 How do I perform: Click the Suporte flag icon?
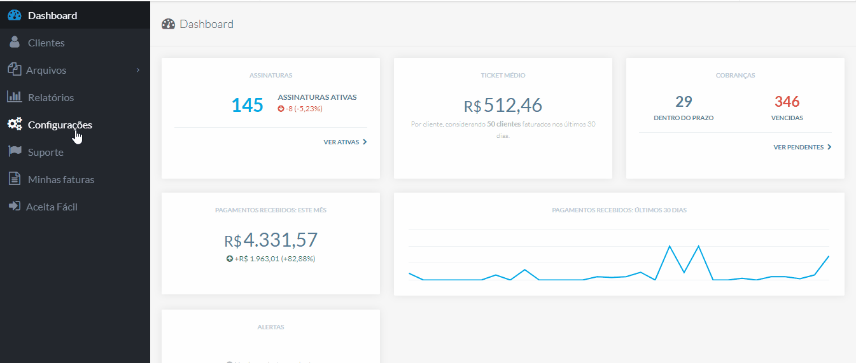point(14,152)
